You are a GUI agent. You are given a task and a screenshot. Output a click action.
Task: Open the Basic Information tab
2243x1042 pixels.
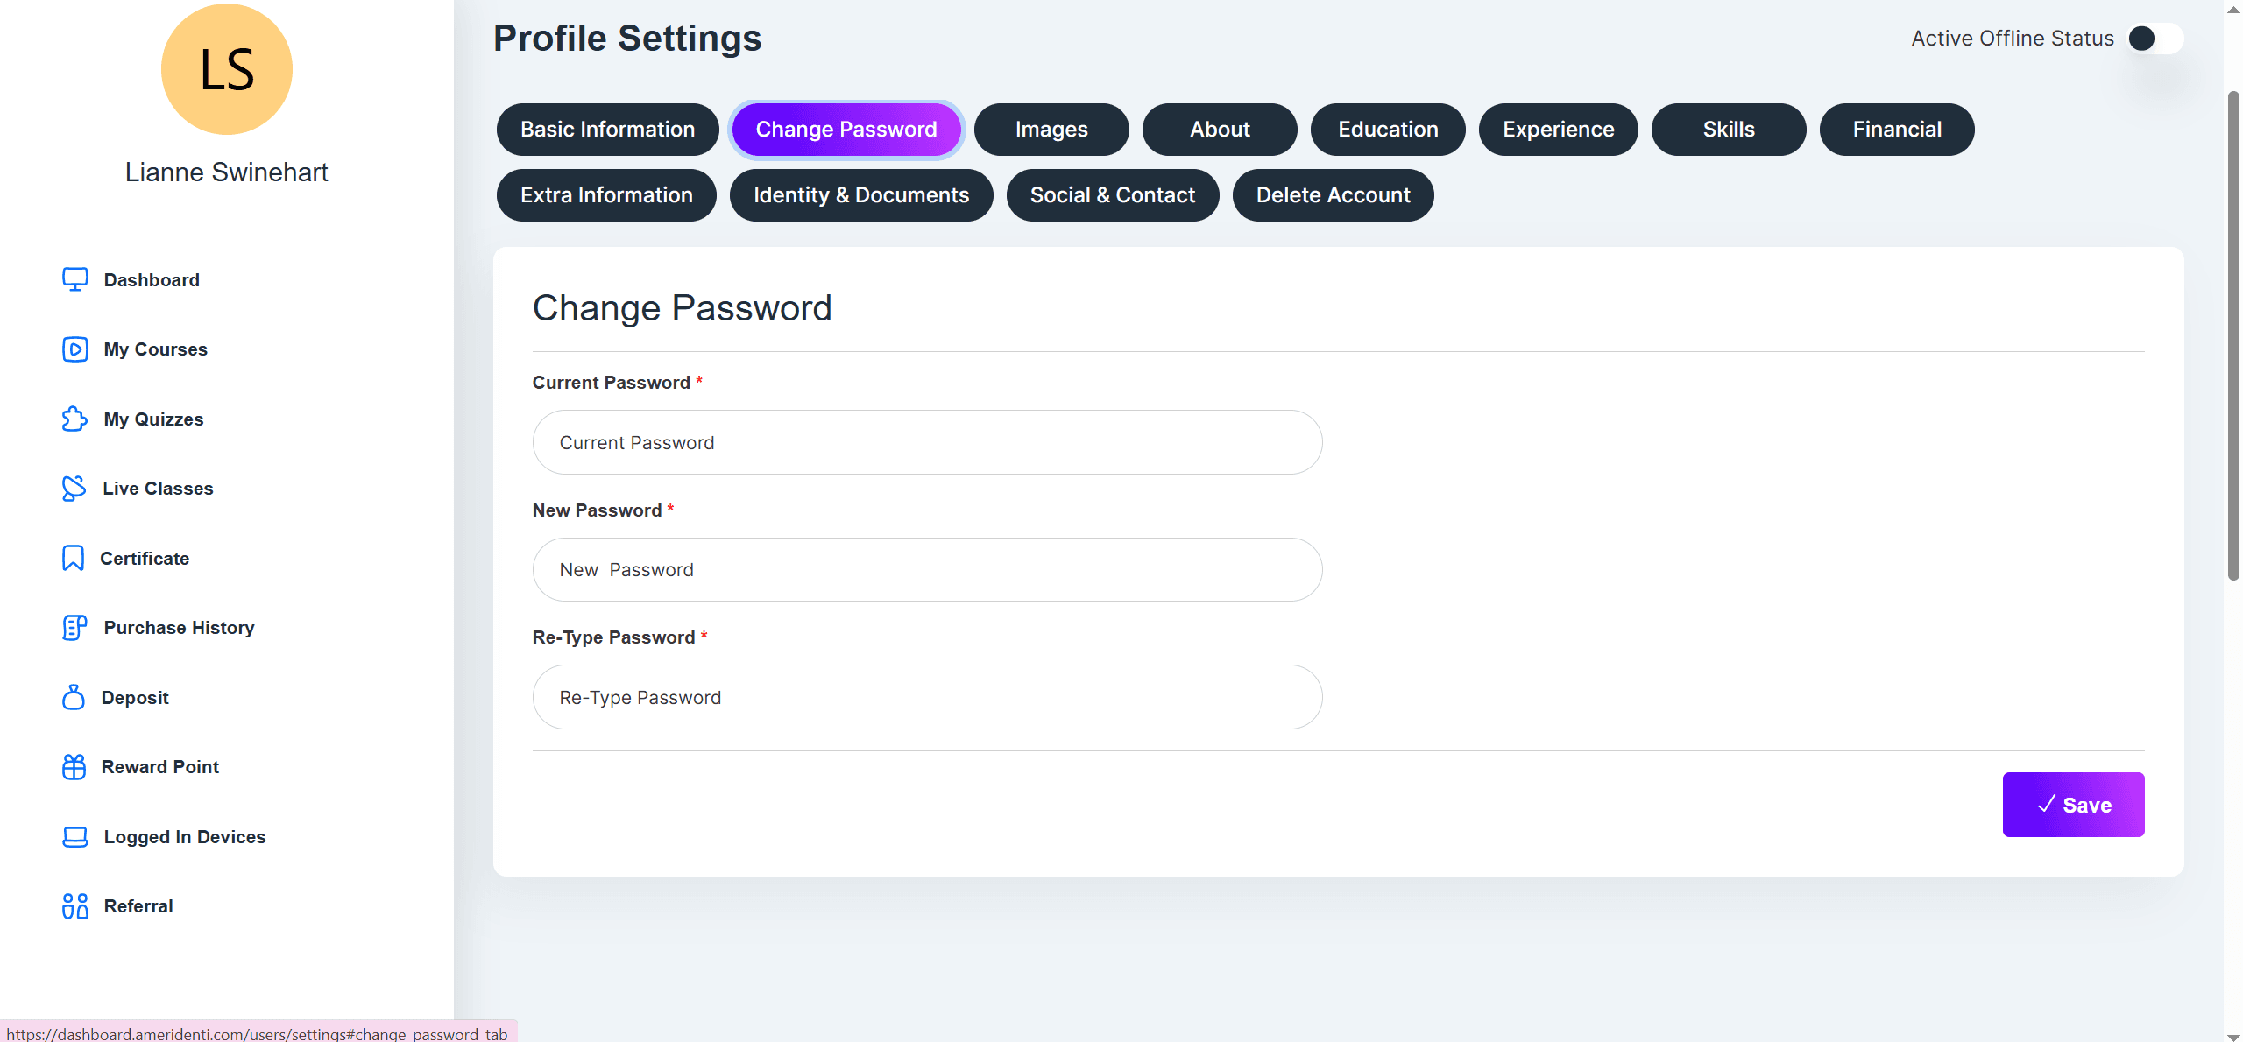[x=608, y=130]
